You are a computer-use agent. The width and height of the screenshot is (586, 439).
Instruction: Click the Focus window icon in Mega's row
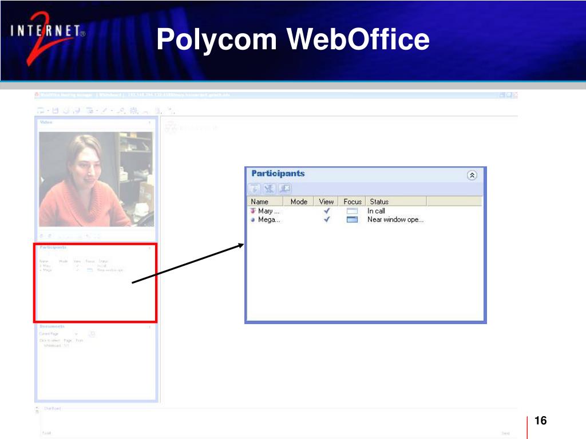(x=352, y=219)
